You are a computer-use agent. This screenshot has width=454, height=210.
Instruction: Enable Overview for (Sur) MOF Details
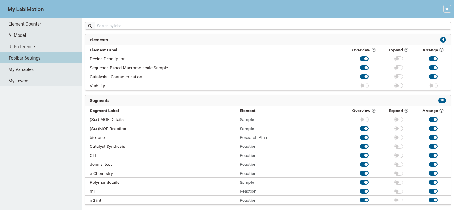pyautogui.click(x=364, y=119)
